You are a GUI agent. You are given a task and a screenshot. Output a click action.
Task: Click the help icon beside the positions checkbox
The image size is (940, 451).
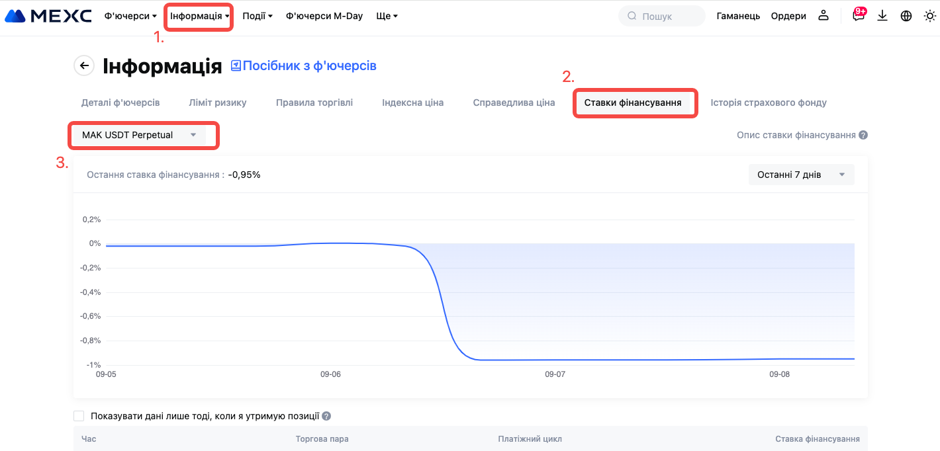326,417
